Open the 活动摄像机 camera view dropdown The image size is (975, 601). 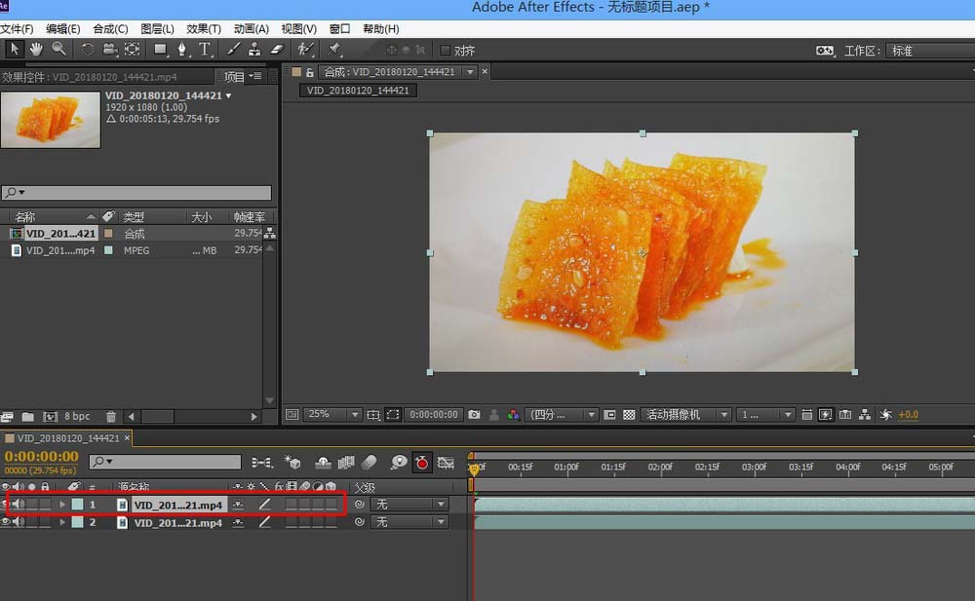click(x=686, y=414)
